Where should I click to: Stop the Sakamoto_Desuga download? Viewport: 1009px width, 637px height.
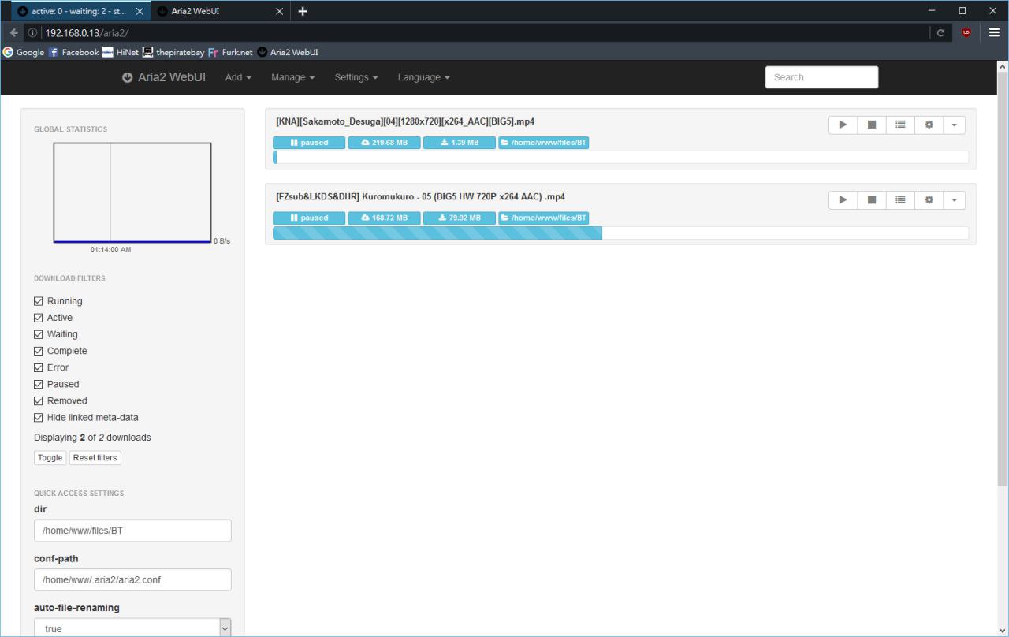coord(871,125)
